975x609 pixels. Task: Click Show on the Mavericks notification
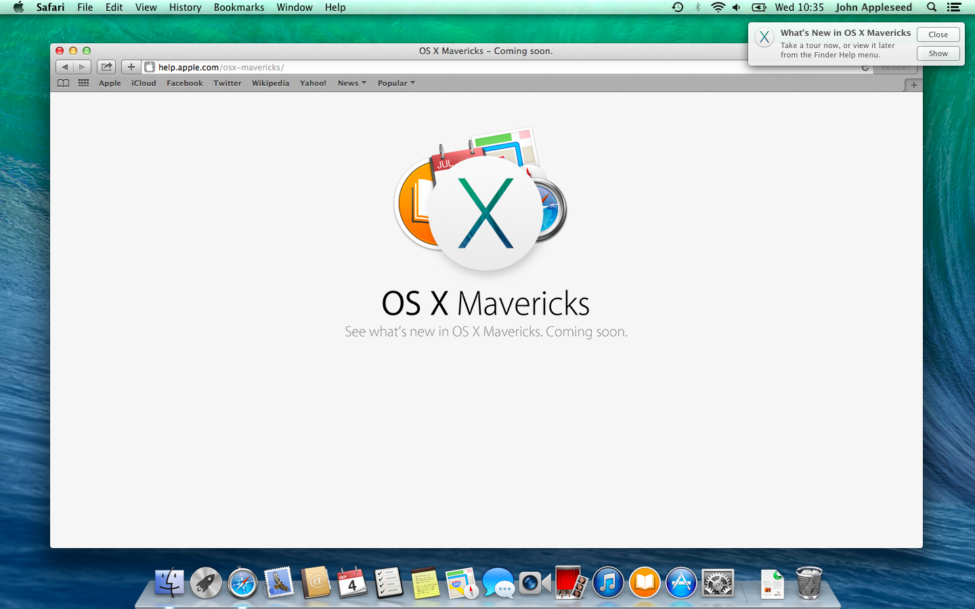[x=938, y=53]
